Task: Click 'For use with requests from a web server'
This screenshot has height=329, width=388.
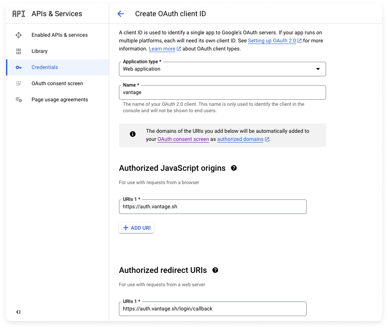Action: (x=162, y=285)
